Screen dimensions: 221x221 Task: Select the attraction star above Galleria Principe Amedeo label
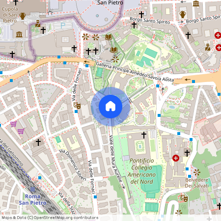[115, 59]
